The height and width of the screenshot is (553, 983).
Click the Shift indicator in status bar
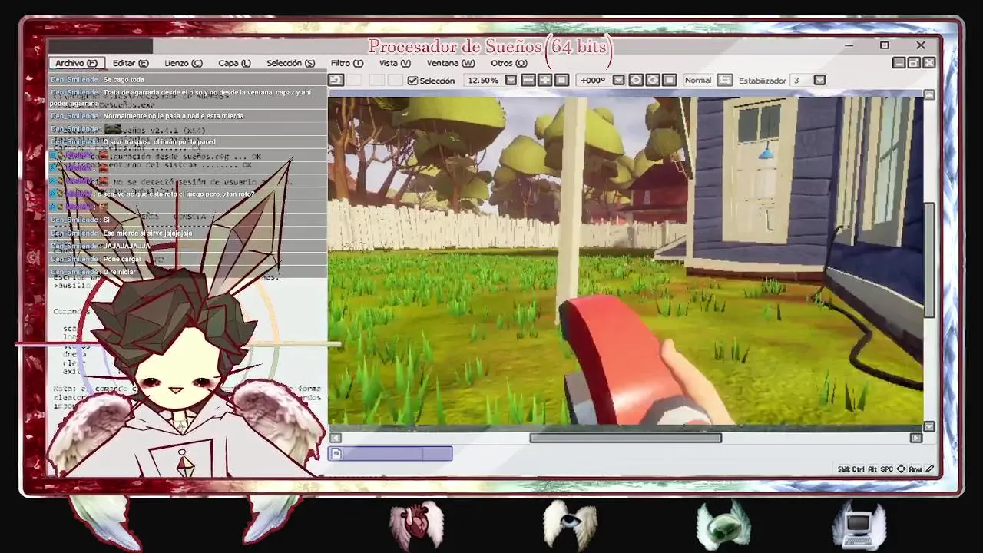(x=845, y=469)
